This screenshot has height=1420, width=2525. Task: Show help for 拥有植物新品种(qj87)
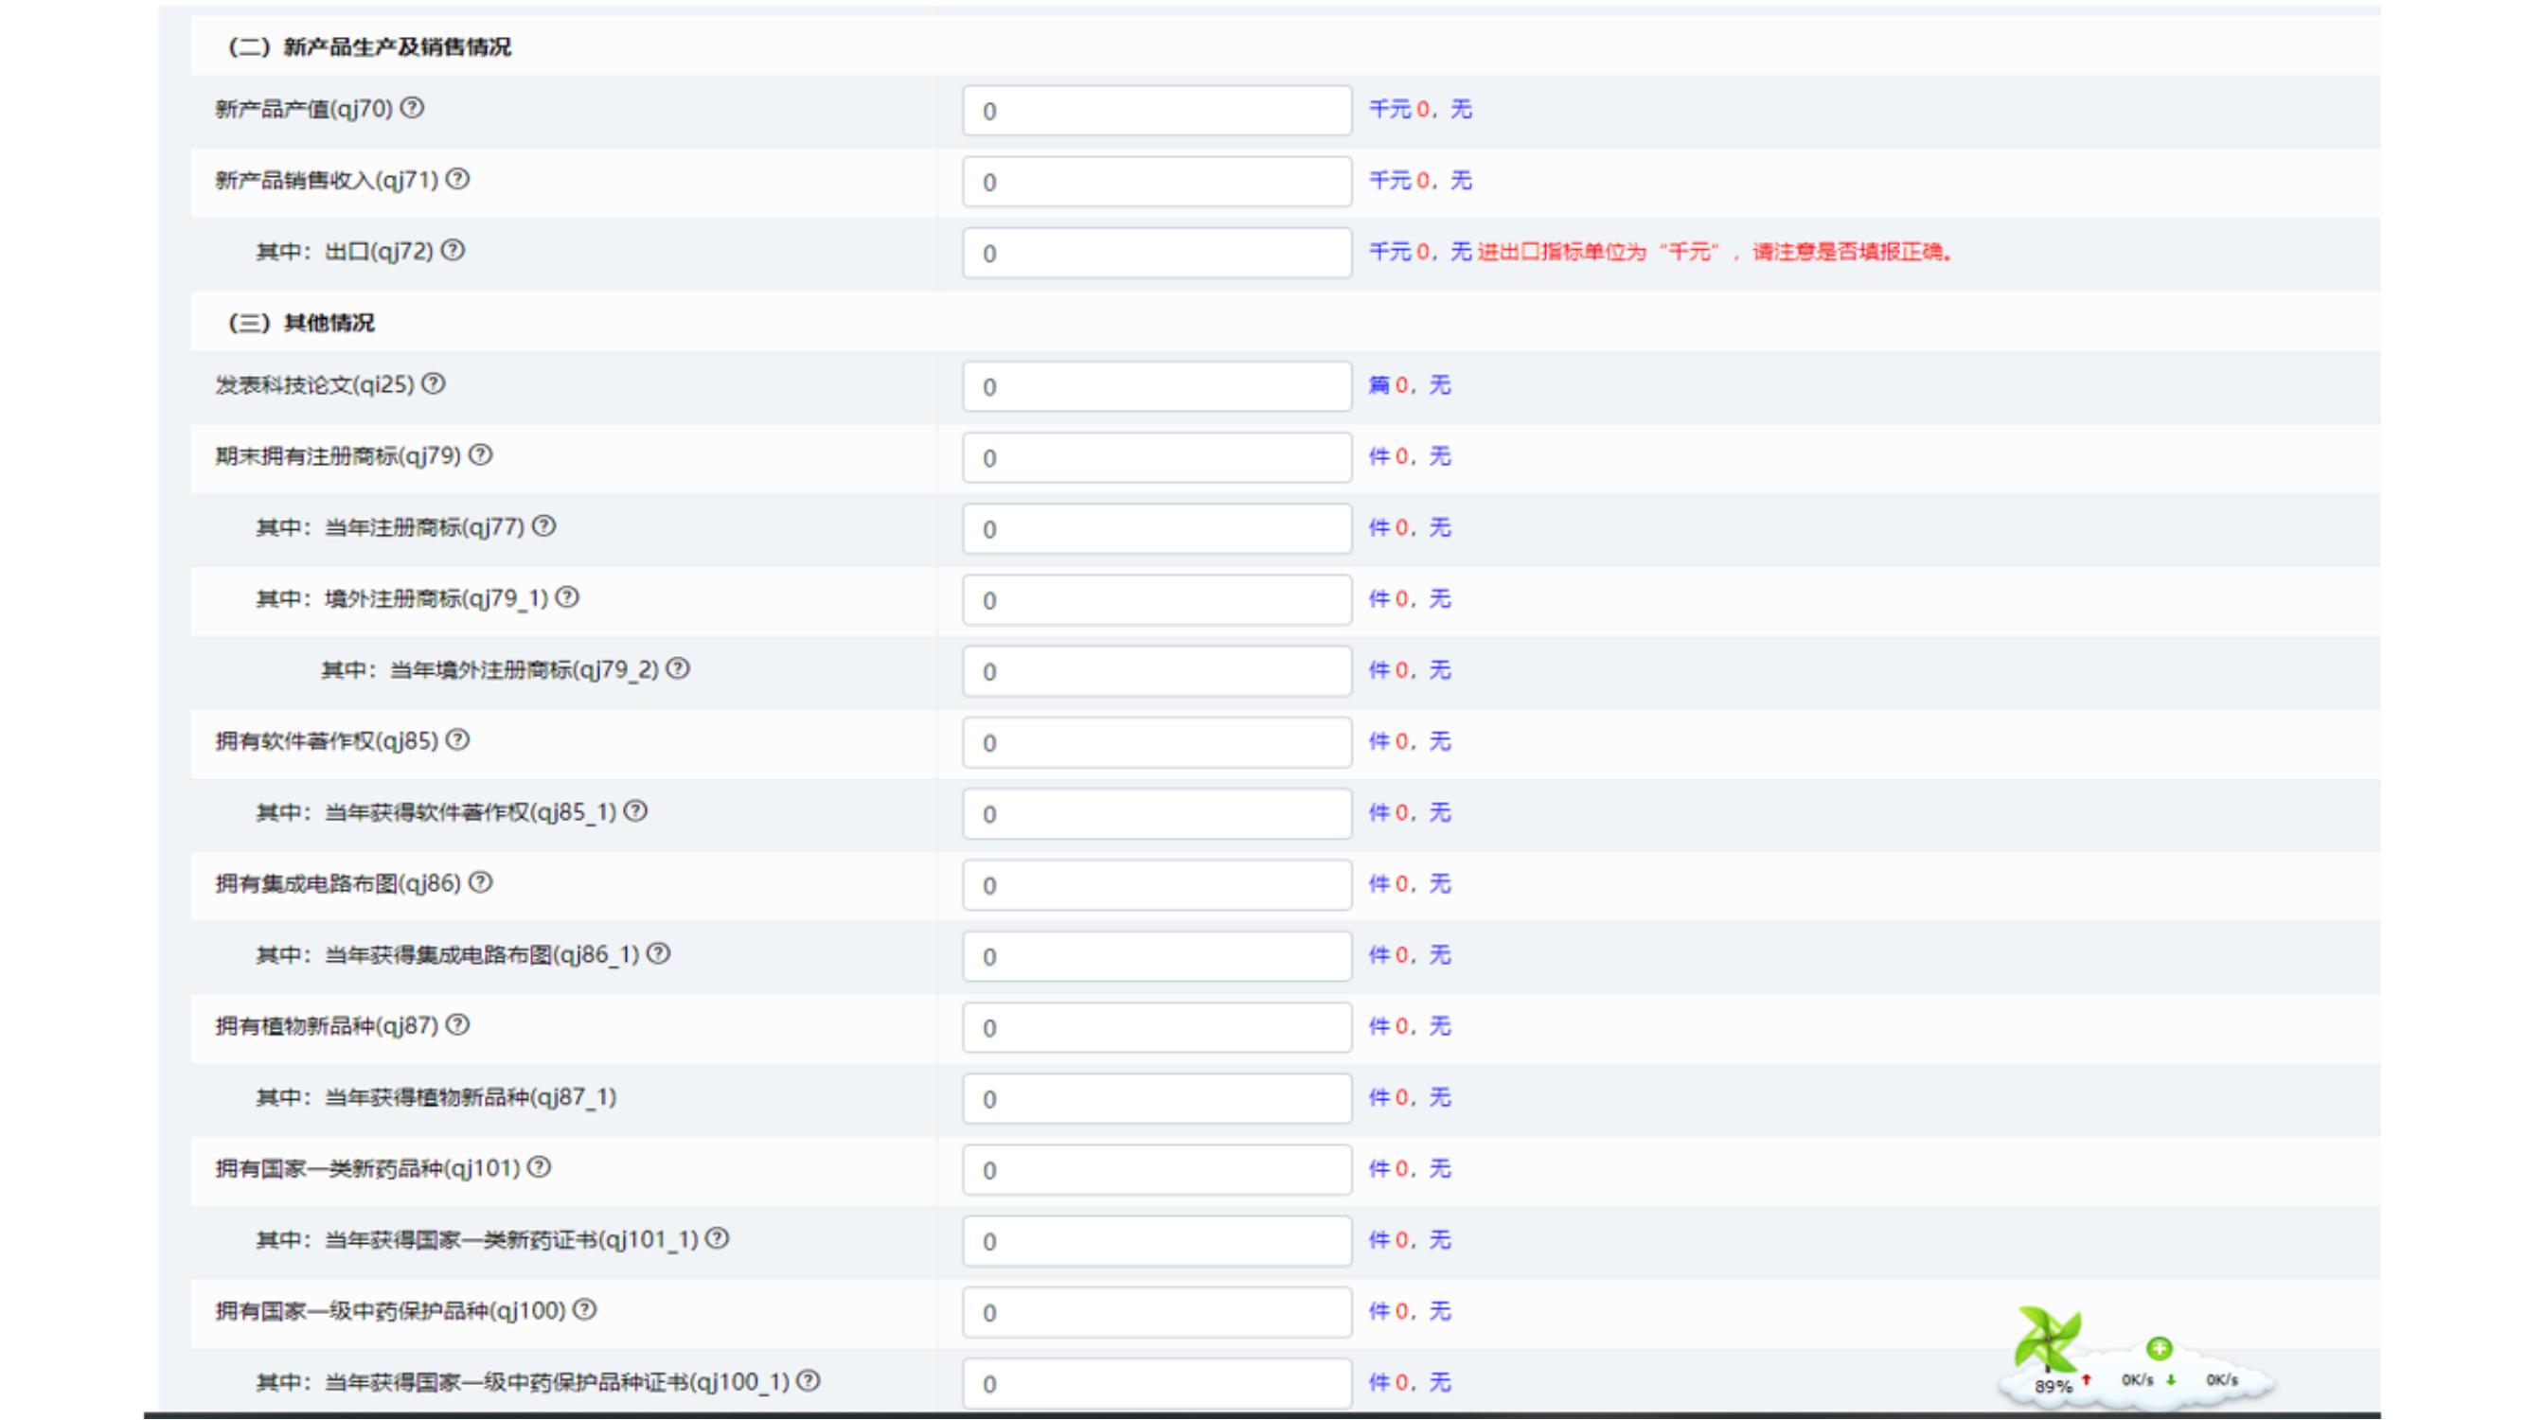tap(457, 1025)
